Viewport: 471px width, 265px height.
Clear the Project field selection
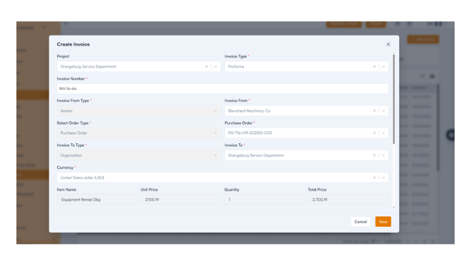(x=206, y=66)
